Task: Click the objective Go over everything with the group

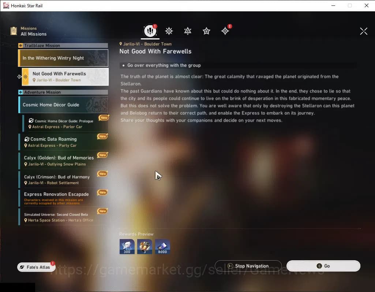Action: 164,65
